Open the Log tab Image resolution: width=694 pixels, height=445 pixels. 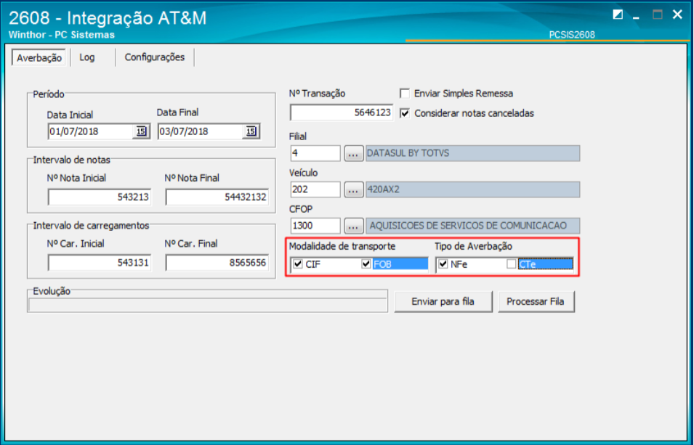tap(87, 57)
